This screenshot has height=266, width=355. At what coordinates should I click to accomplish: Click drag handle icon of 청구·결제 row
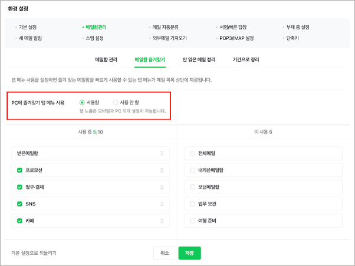pos(162,187)
